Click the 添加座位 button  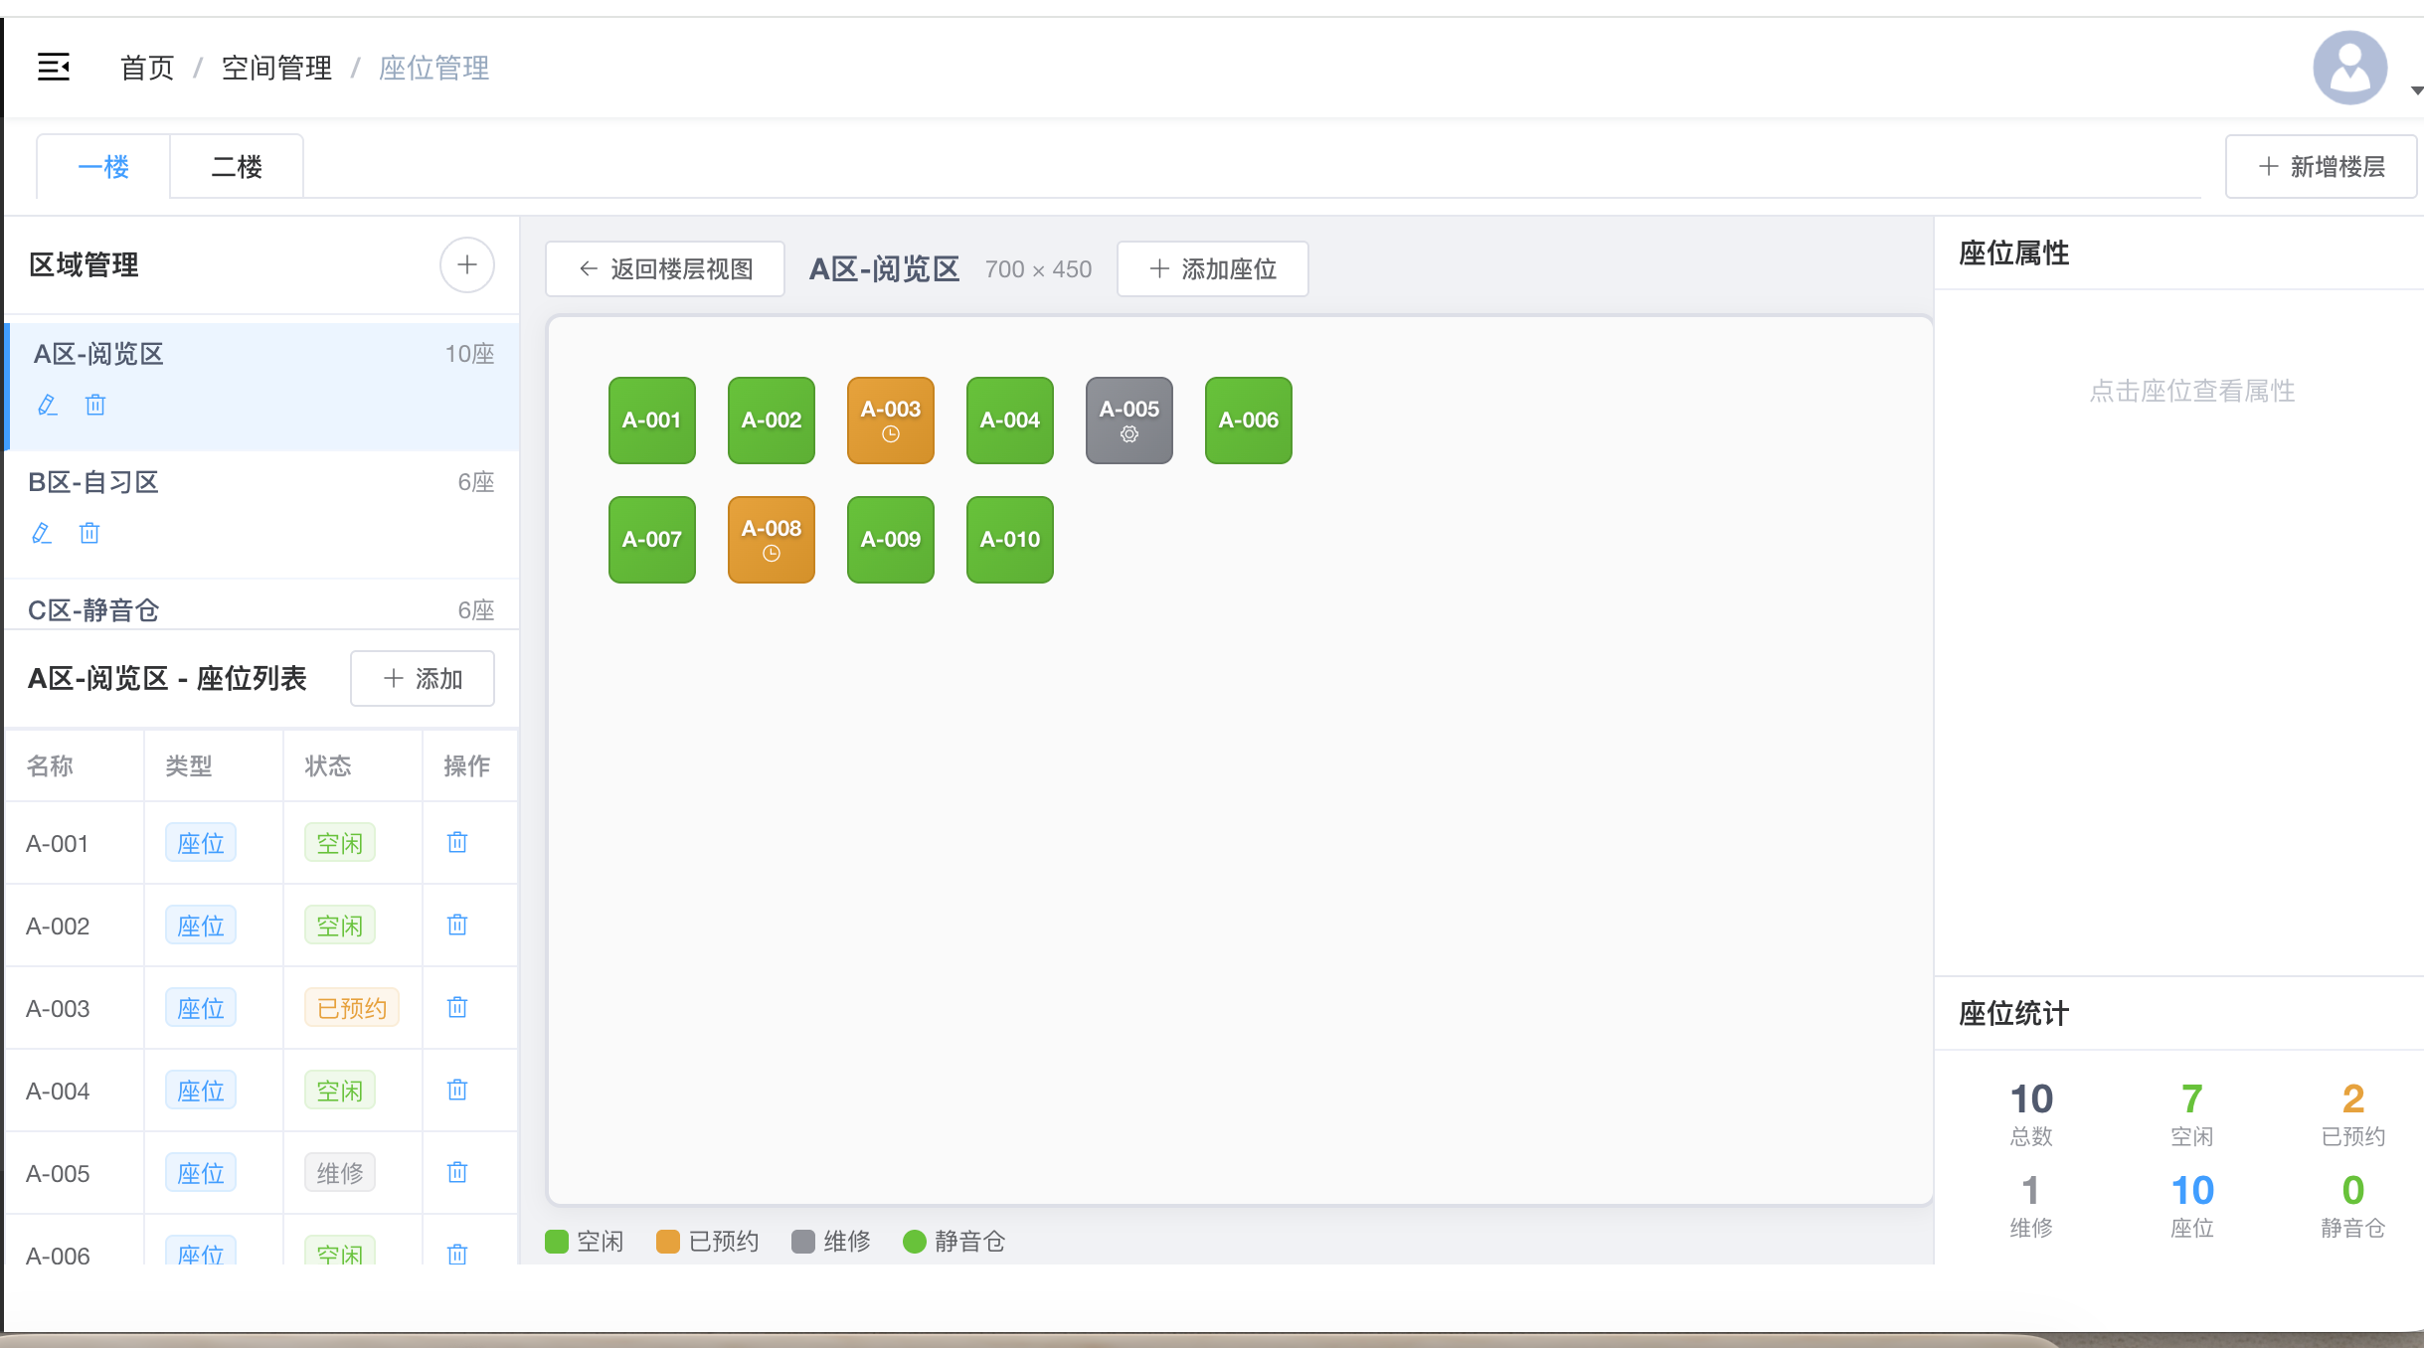click(1213, 269)
